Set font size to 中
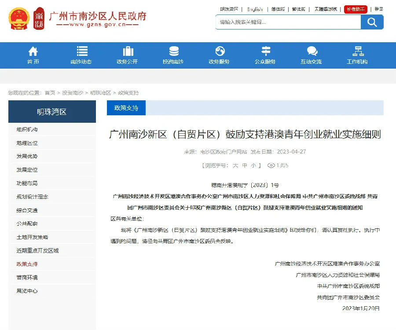 [x=245, y=165]
